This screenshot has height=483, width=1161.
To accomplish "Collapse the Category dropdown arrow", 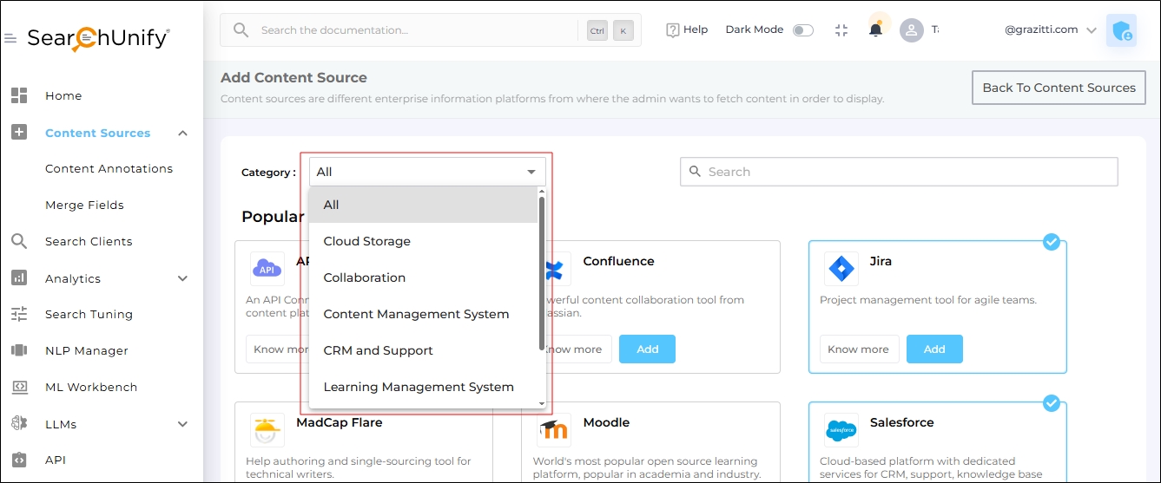I will [531, 172].
